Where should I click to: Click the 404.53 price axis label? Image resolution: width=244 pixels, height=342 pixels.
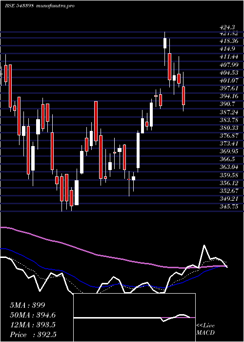(x=229, y=72)
